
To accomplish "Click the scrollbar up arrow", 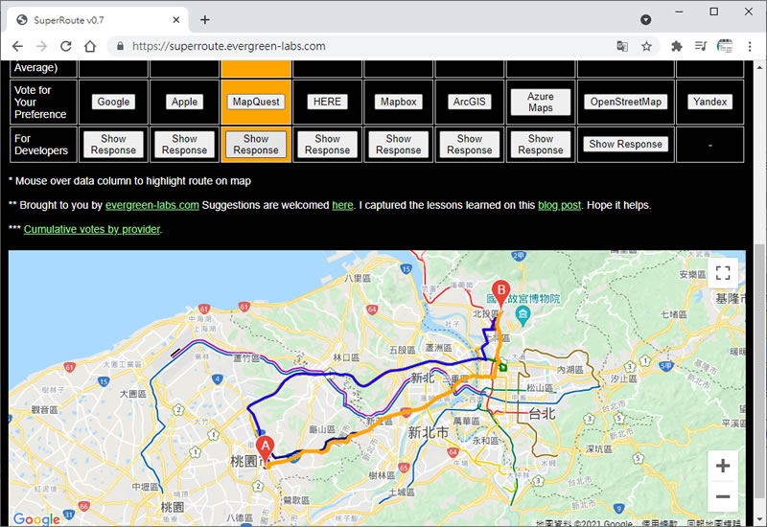I will pyautogui.click(x=759, y=67).
